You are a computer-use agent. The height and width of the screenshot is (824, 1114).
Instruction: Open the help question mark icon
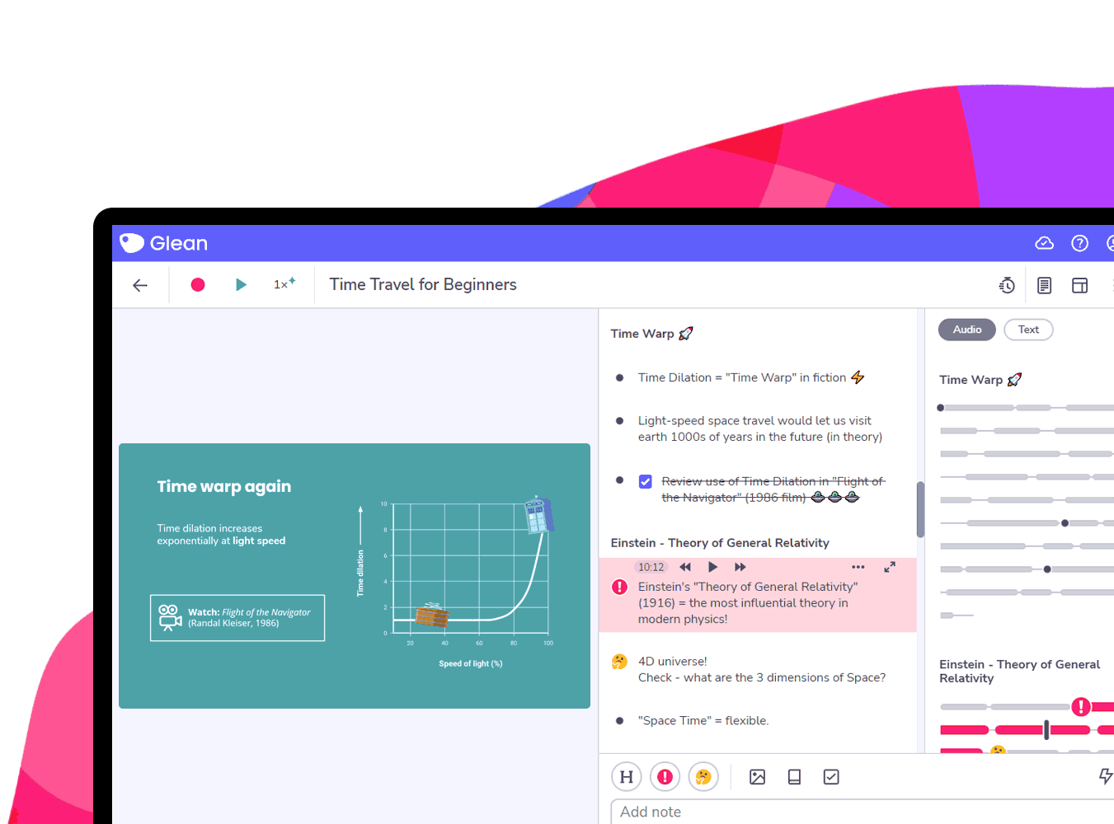click(x=1079, y=243)
